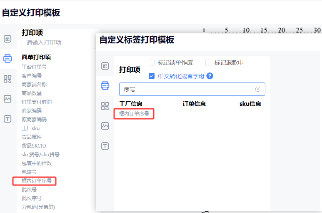The width and height of the screenshot is (322, 213).
Task: Select 批次序号 in the print item list
Action: (32, 198)
